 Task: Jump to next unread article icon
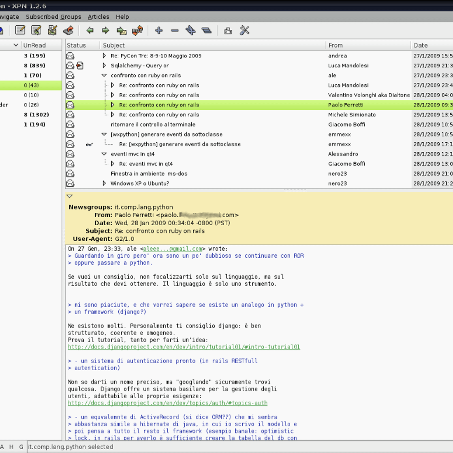coord(122,30)
